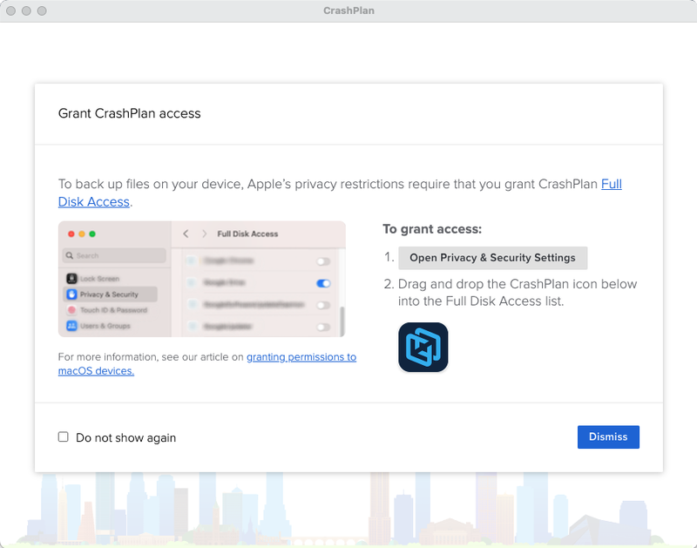
Task: Select the Users & Groups icon in the sidebar
Action: click(x=71, y=326)
